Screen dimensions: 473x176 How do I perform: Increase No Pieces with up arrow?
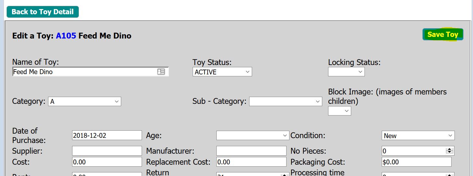(450, 149)
